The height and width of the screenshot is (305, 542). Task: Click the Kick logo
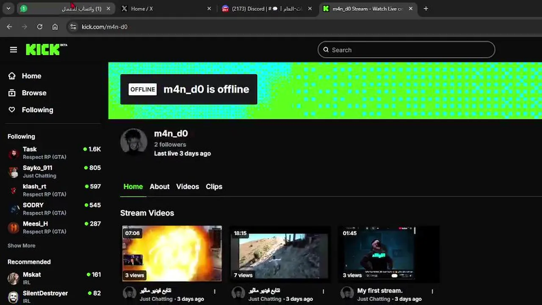pos(46,50)
